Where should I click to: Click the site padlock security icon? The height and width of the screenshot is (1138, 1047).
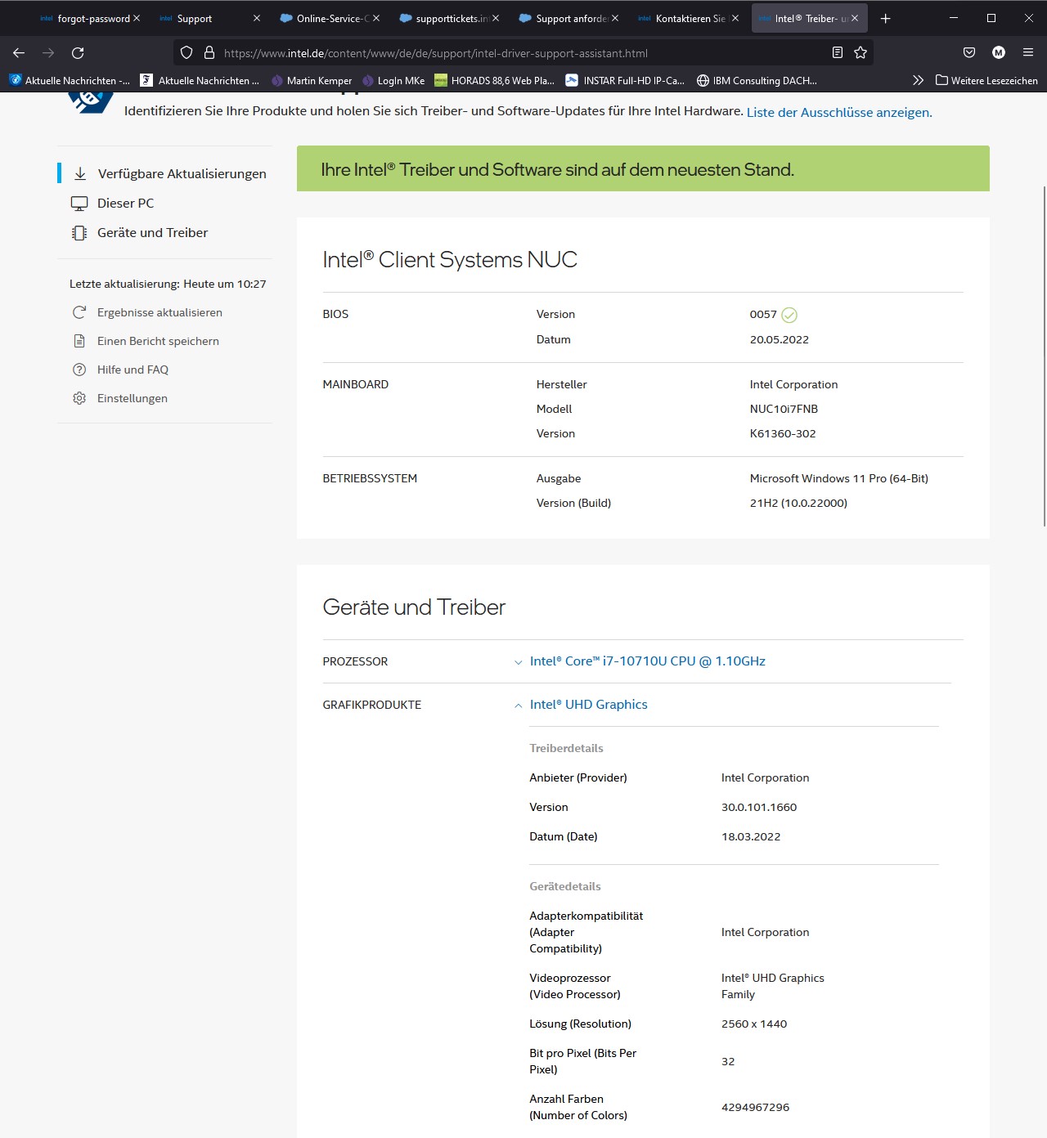point(209,53)
